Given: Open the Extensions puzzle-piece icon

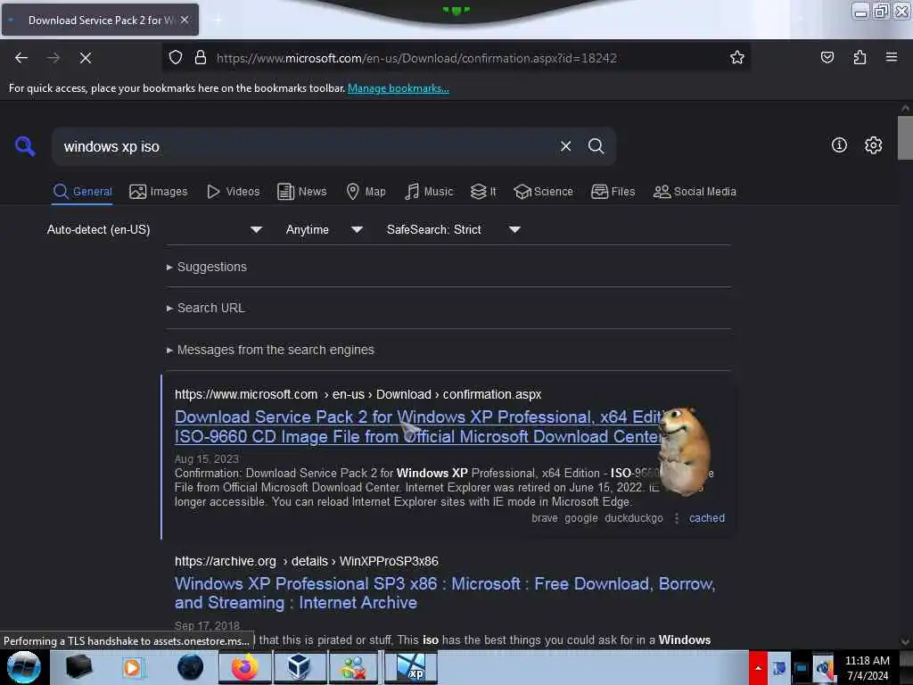Looking at the screenshot, I should 860,58.
